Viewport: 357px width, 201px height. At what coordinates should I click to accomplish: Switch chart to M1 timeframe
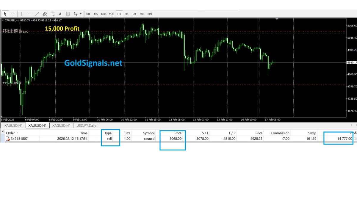tap(88, 14)
